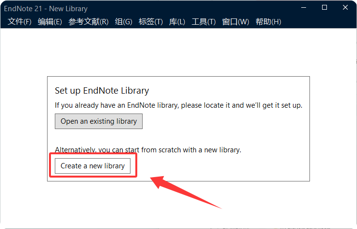The height and width of the screenshot is (229, 357).
Task: Open the 编辑(E) menu
Action: point(50,22)
